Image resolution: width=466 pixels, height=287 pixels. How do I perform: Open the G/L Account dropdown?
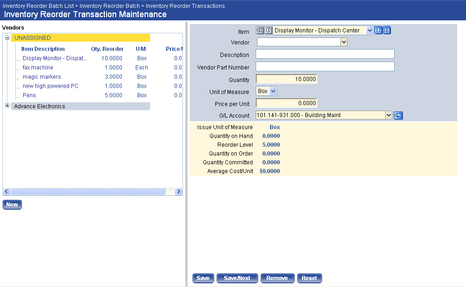pos(389,115)
